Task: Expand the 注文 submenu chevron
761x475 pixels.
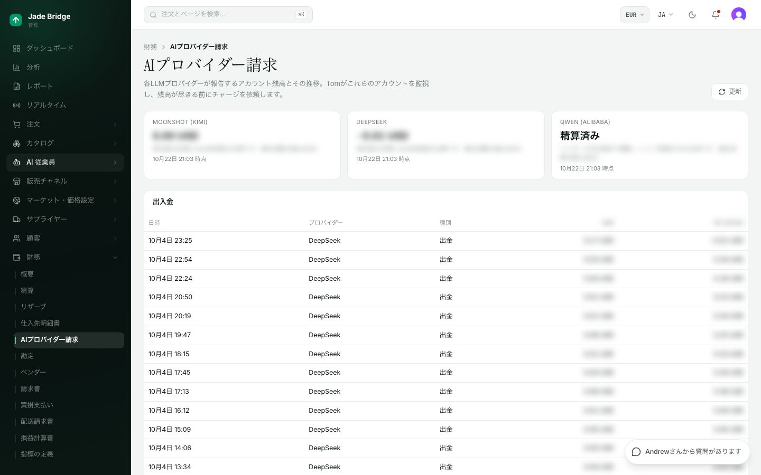Action: tap(115, 124)
